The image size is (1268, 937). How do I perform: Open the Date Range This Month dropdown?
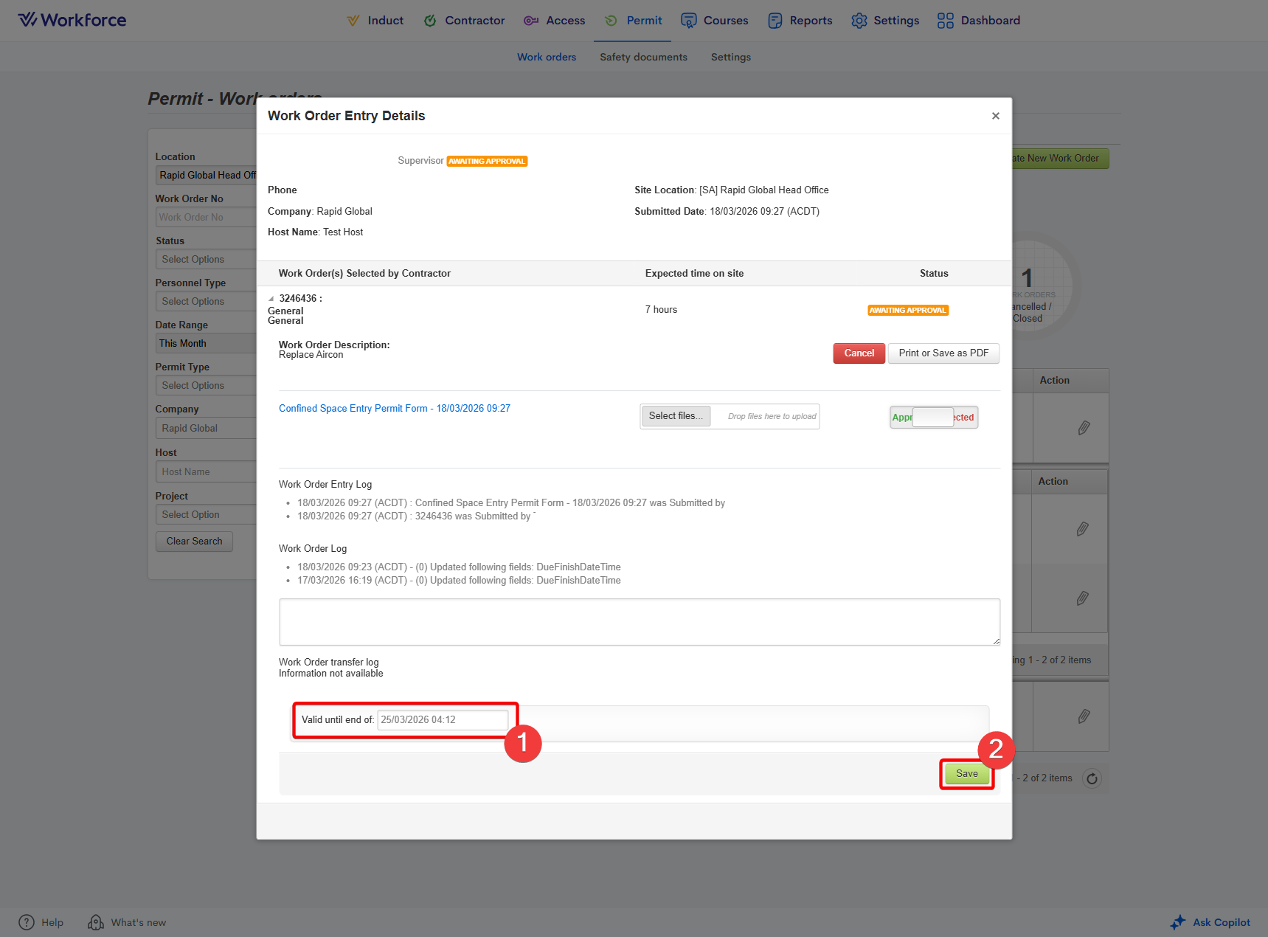point(205,344)
